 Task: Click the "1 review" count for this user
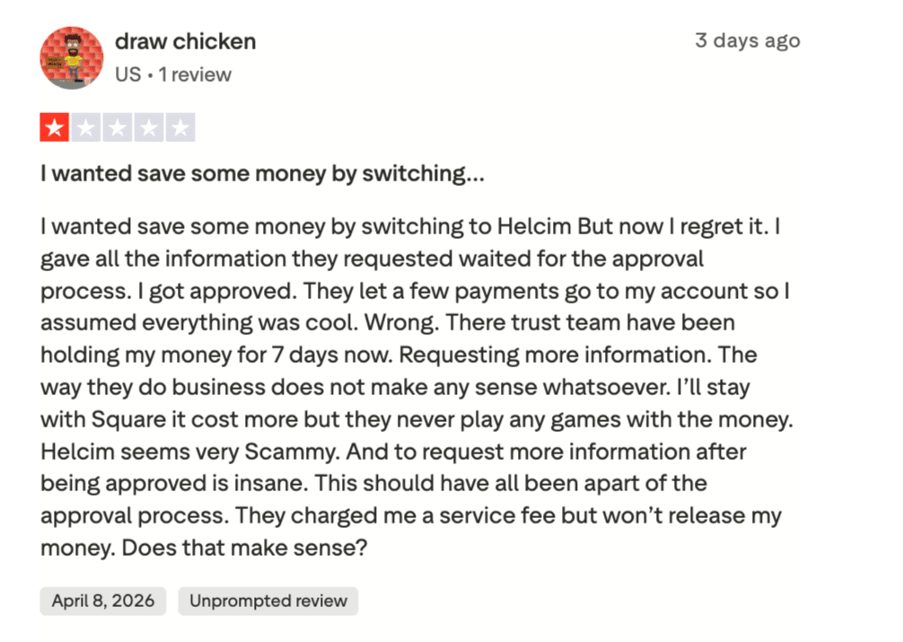[x=196, y=75]
